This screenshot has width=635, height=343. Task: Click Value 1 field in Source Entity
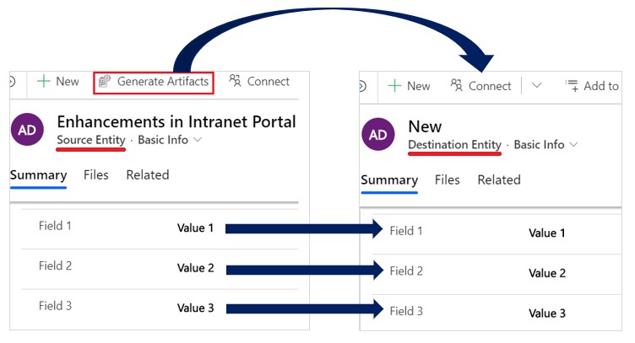[x=195, y=228]
